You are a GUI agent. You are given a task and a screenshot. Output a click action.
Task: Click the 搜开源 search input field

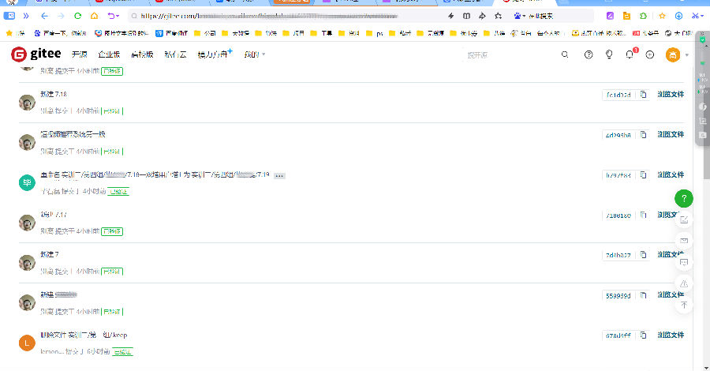click(x=505, y=54)
